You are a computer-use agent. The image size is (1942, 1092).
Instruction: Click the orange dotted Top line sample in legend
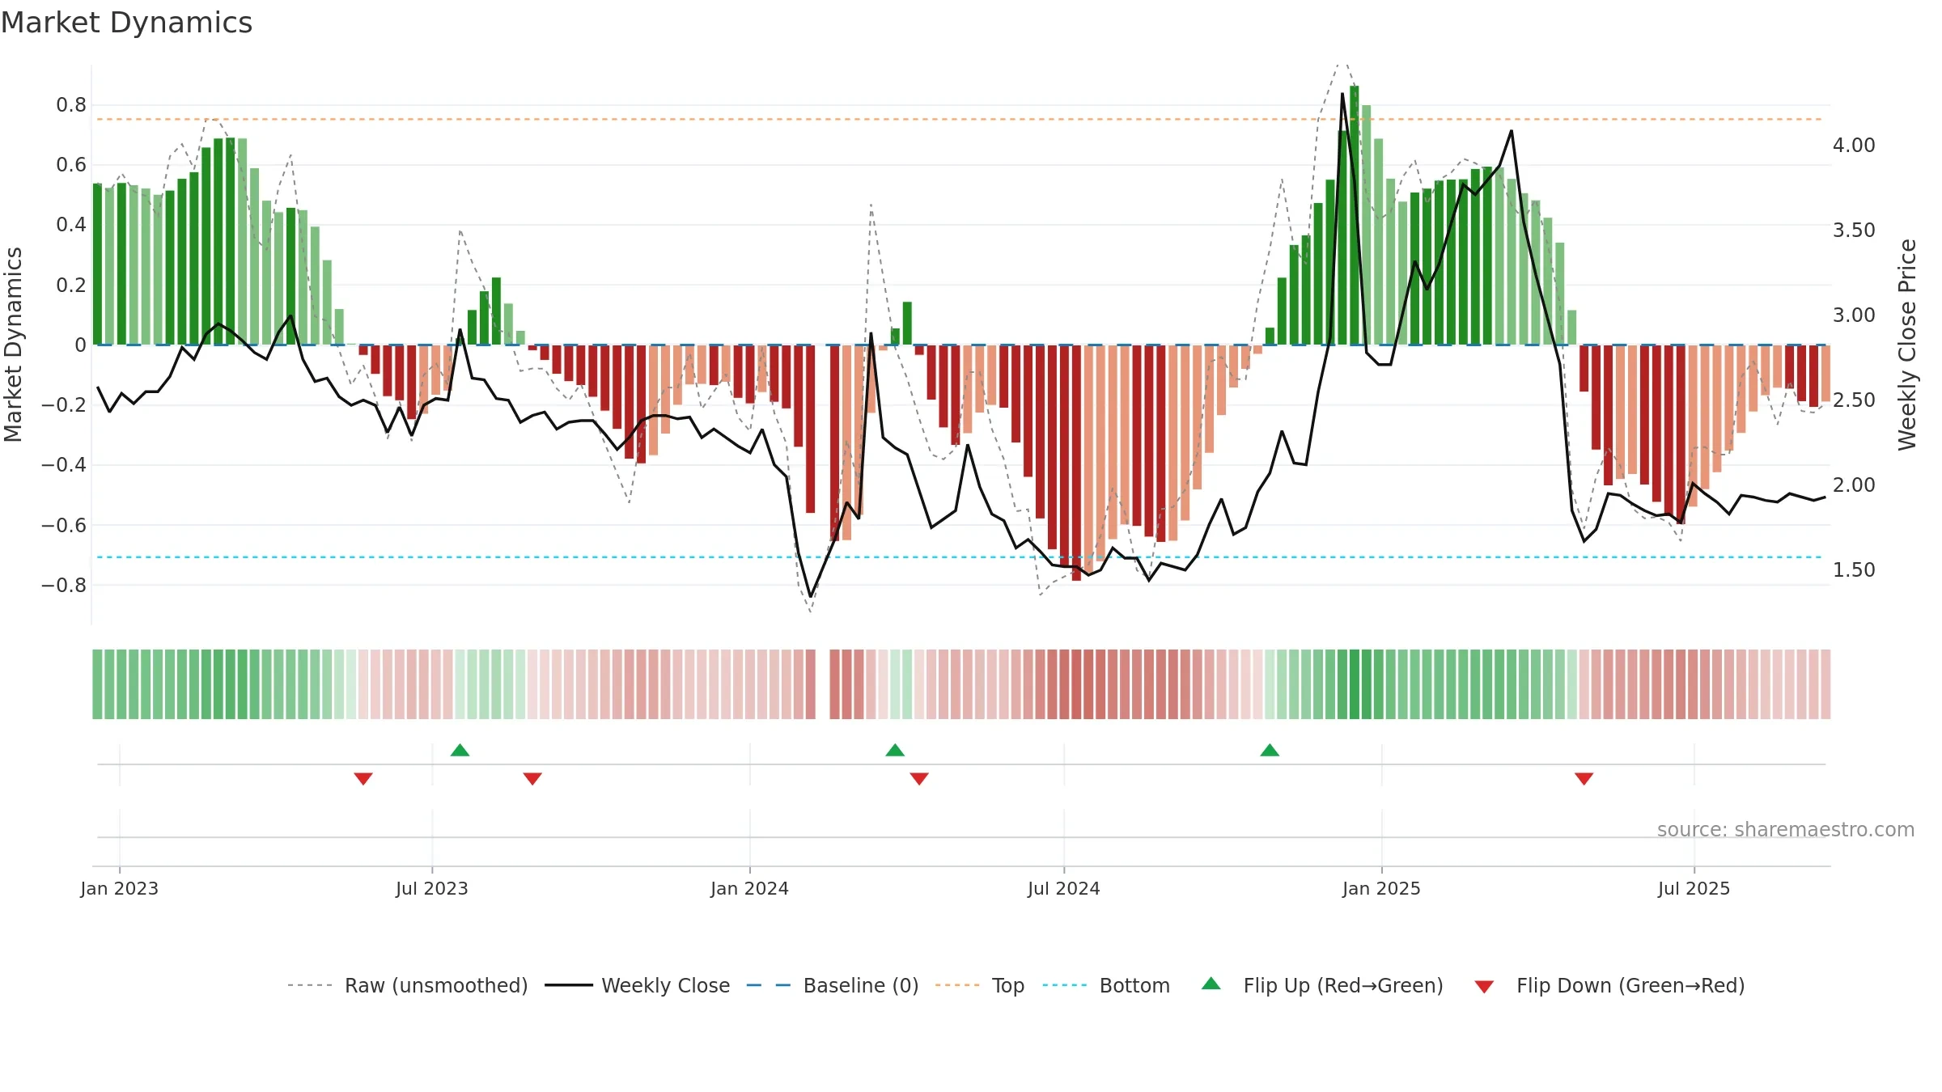(x=957, y=985)
